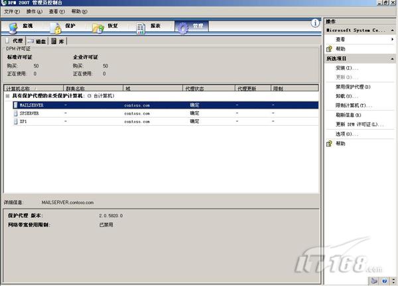The image size is (398, 286).
Task: Click the bottom-right server status icon
Action: tap(374, 281)
